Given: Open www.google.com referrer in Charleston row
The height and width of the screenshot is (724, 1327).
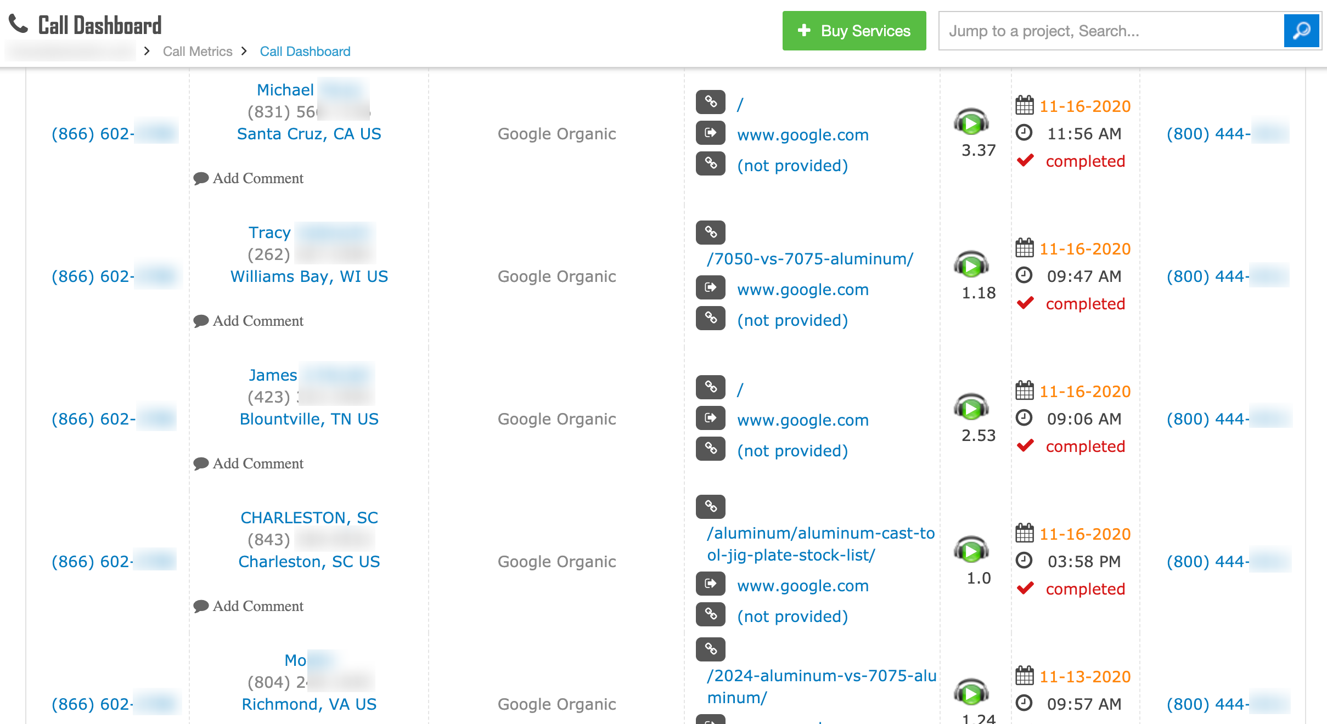Looking at the screenshot, I should 803,586.
